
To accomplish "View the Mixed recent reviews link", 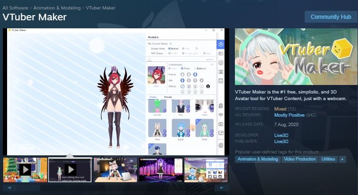I will tap(280, 109).
